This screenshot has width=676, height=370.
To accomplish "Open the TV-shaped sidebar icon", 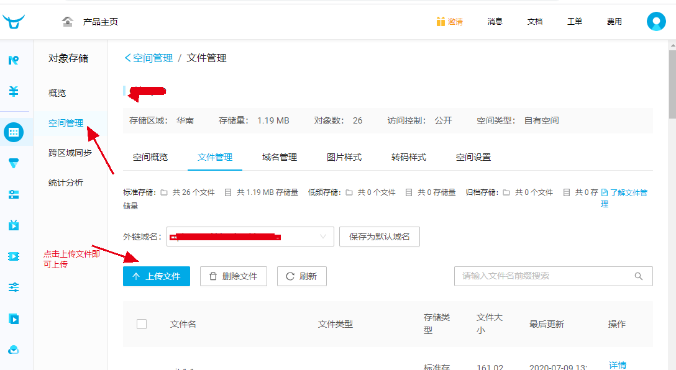I will point(14,225).
